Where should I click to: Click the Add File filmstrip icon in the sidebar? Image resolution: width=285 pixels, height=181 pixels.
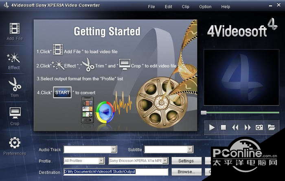[x=15, y=28]
